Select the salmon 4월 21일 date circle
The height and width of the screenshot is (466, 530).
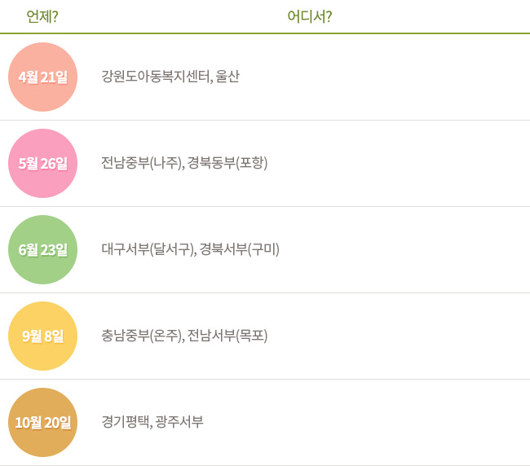(x=42, y=77)
